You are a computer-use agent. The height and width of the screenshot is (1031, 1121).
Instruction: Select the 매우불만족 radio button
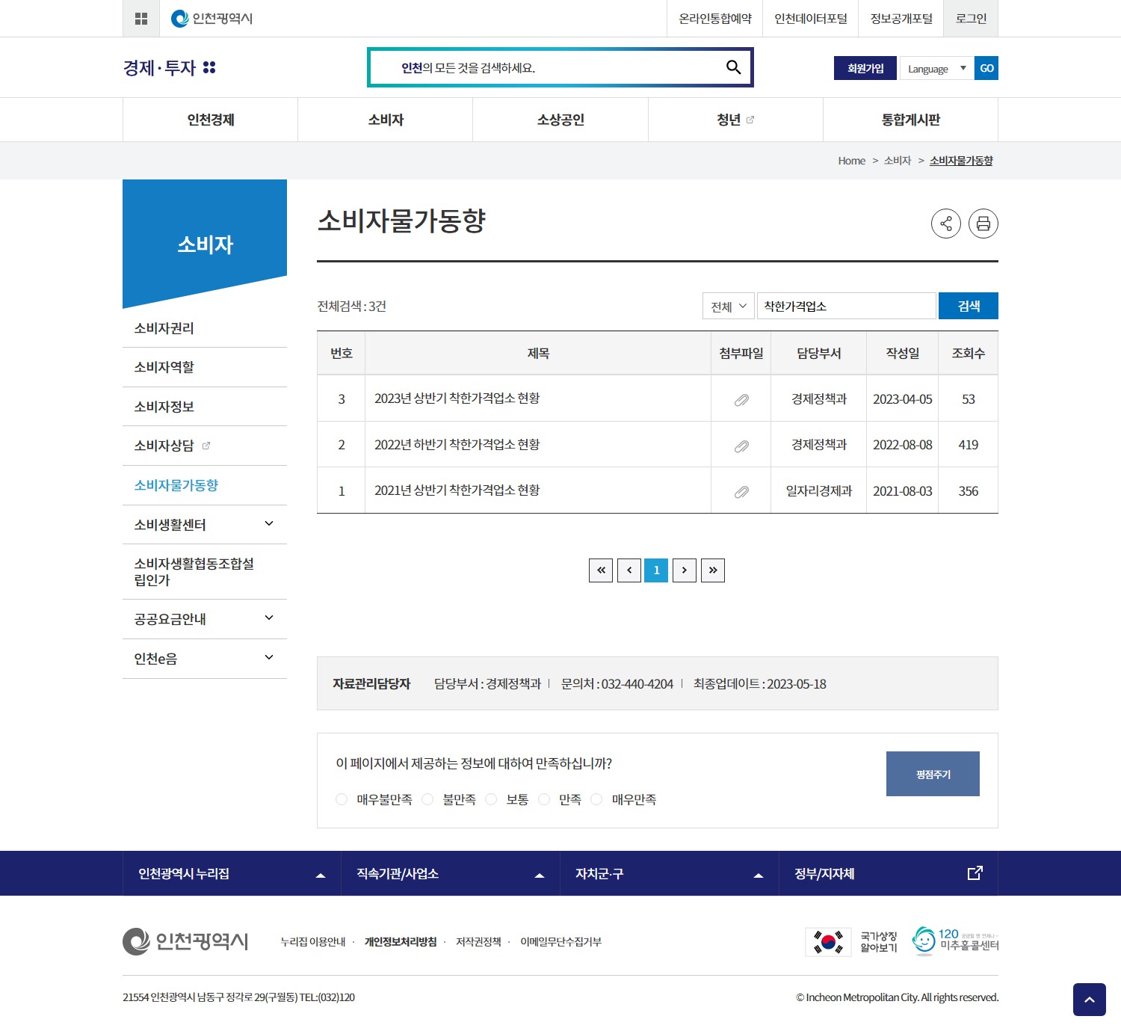click(x=342, y=799)
